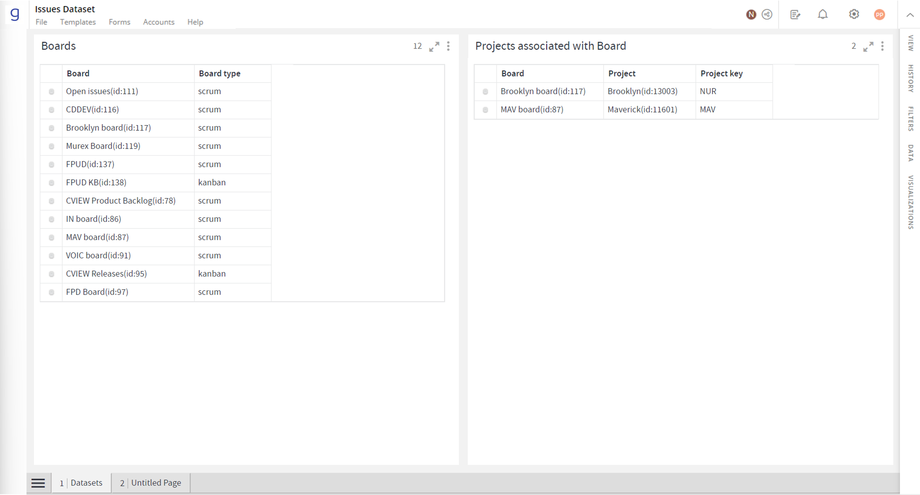This screenshot has height=495, width=920.
Task: Select the Murex Board(id:119) row radio
Action: point(51,146)
